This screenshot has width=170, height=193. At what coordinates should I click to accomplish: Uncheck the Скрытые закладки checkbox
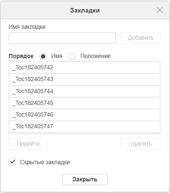(x=13, y=162)
